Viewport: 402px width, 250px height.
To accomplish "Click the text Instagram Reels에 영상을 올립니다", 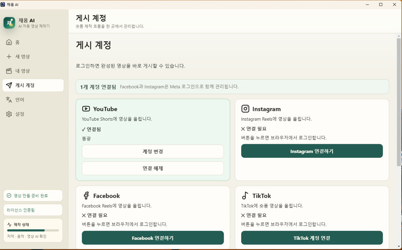I will pyautogui.click(x=276, y=119).
